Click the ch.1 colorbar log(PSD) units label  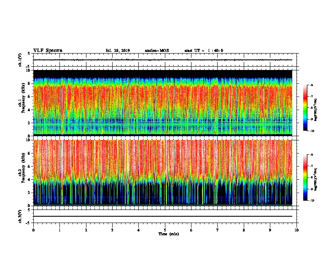coord(316,110)
